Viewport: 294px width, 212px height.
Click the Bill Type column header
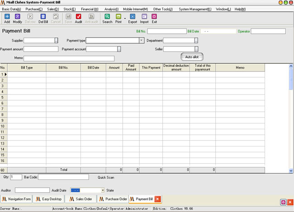(x=27, y=68)
